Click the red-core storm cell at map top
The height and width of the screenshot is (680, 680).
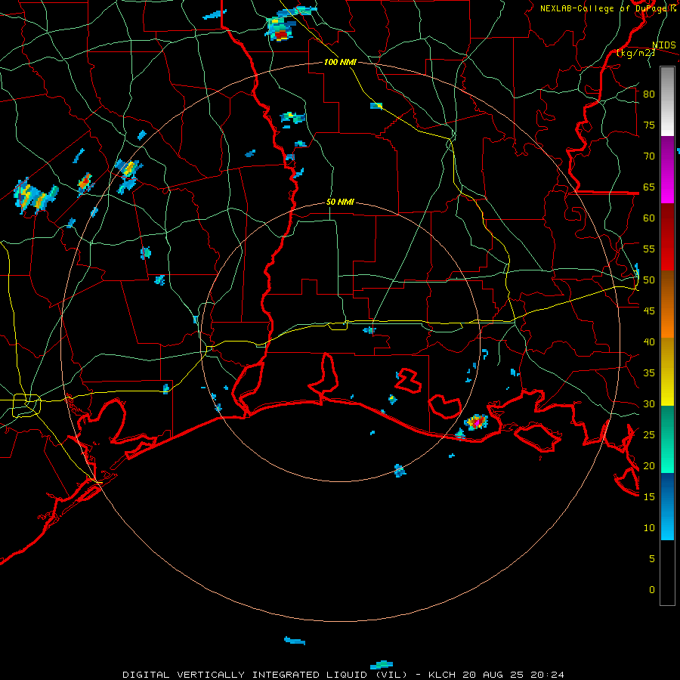[280, 29]
